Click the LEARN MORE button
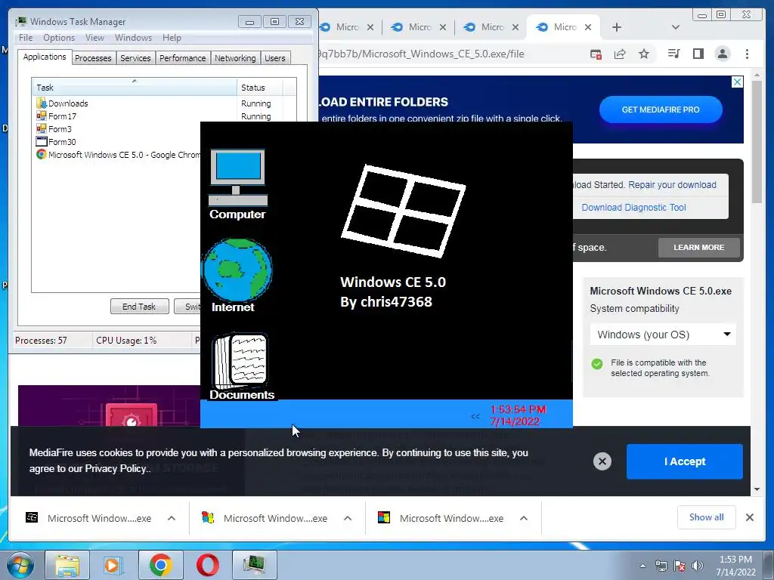 point(699,247)
